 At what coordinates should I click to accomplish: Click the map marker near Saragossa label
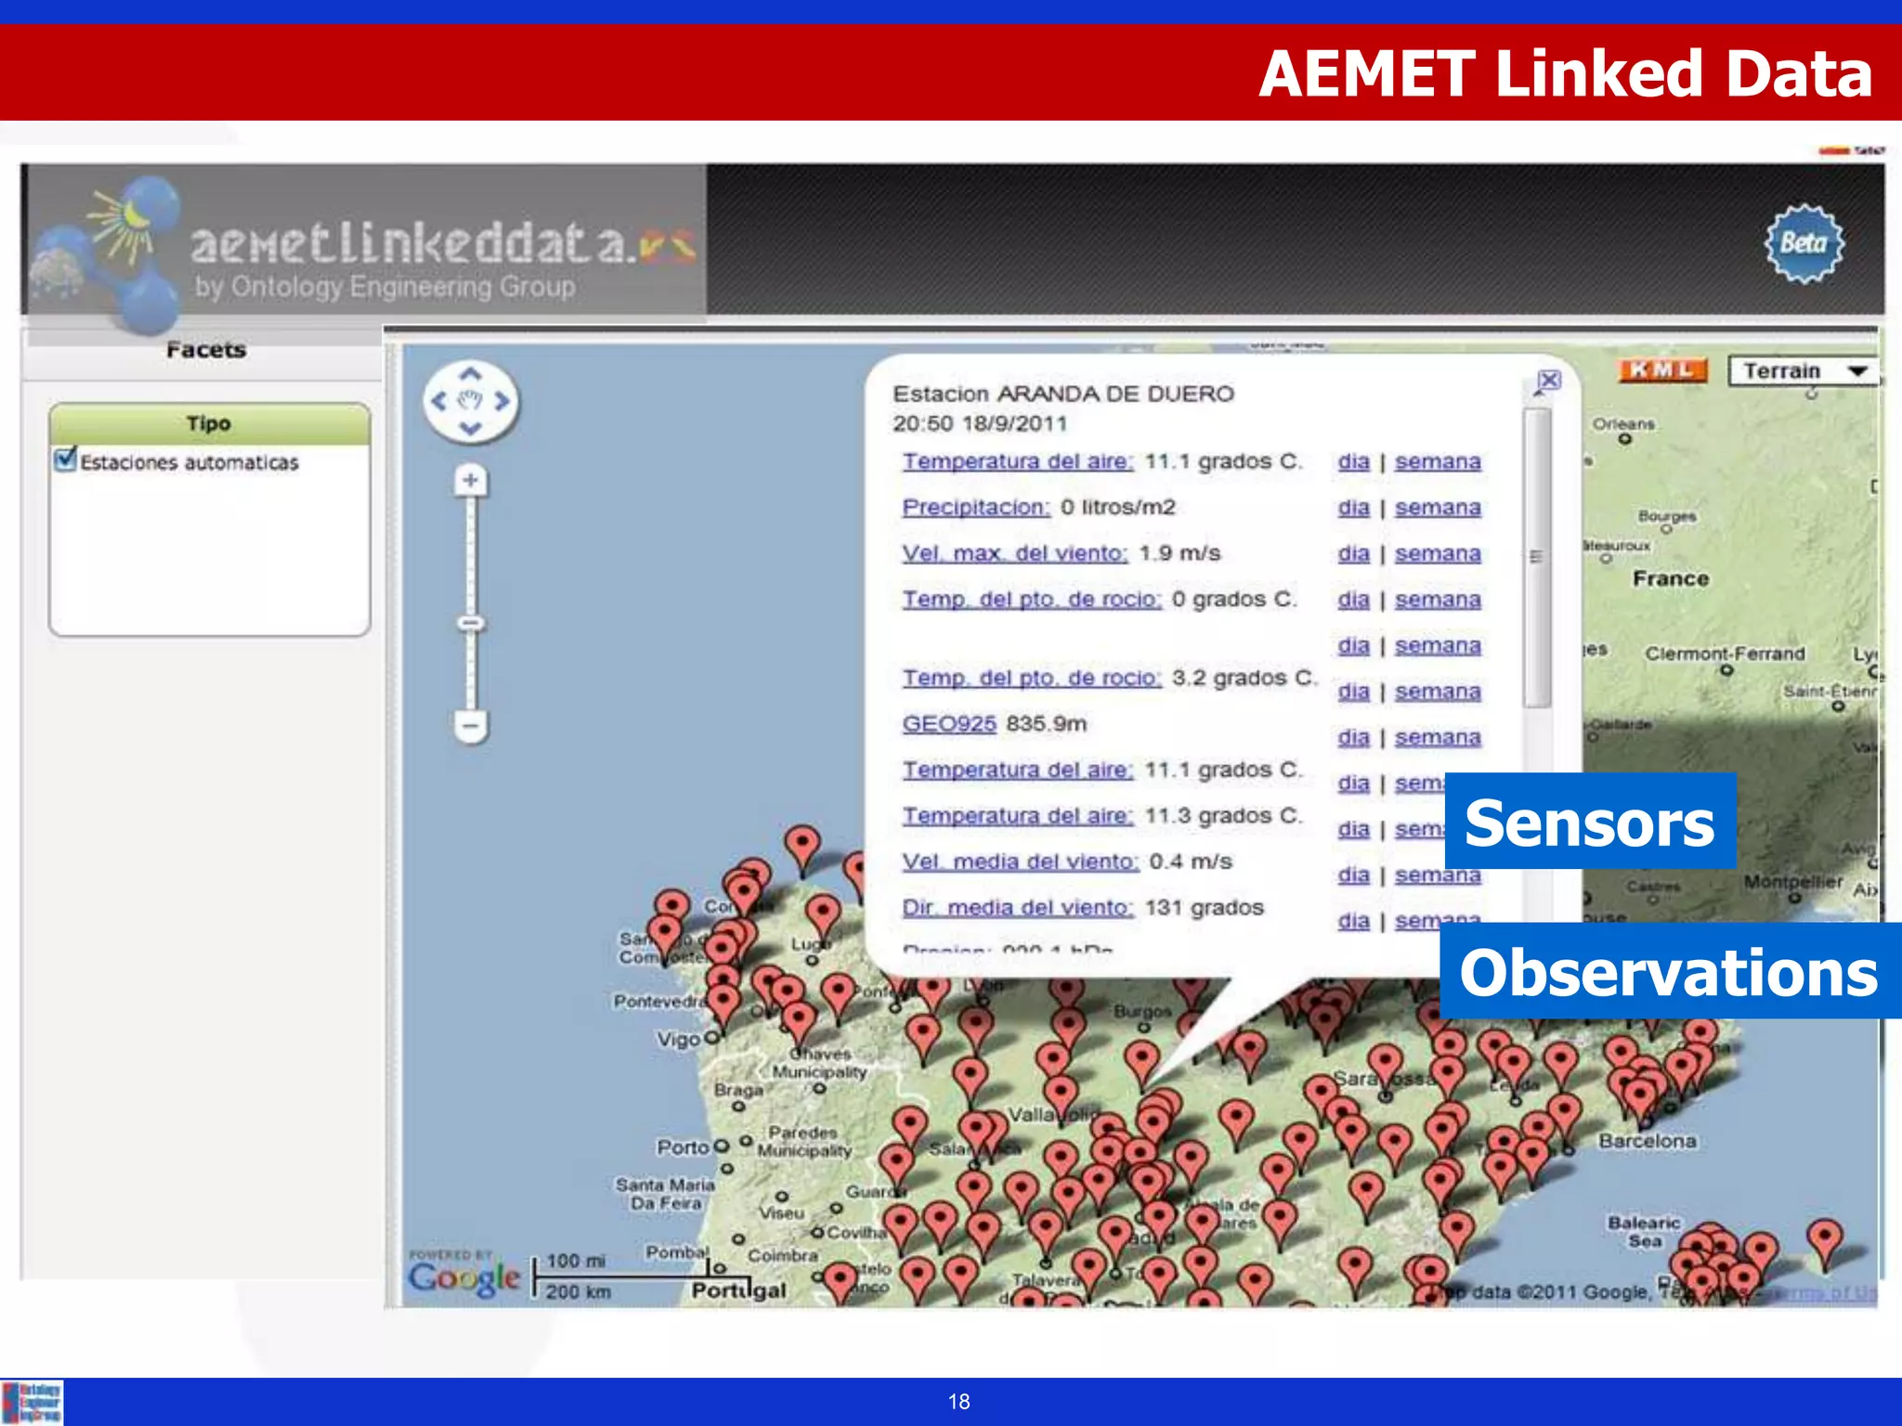[1386, 1068]
